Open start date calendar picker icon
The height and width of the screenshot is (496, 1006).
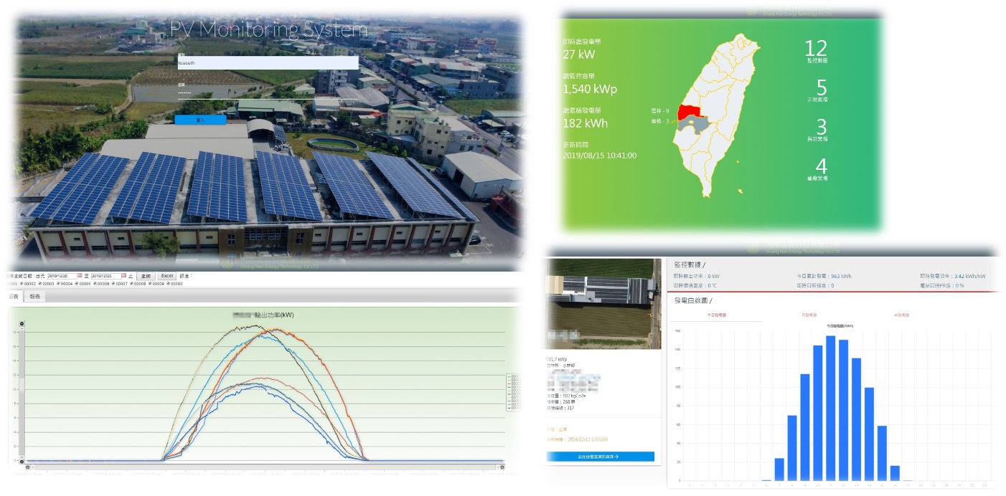[x=80, y=276]
